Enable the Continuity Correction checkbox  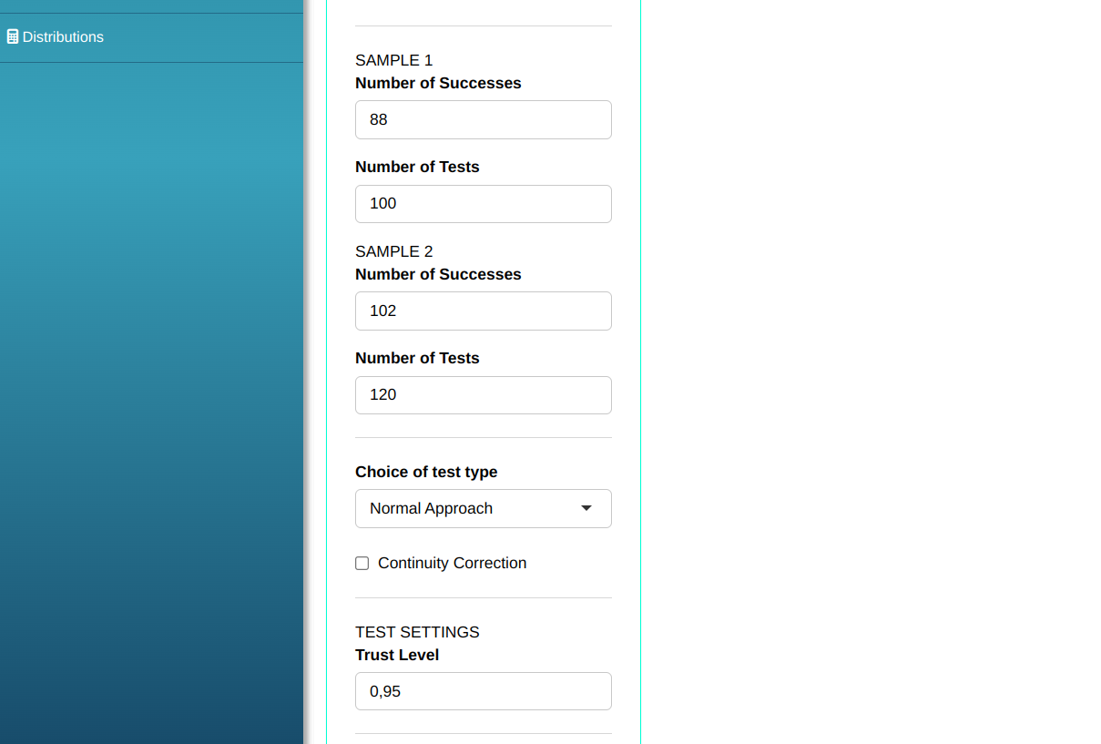pyautogui.click(x=362, y=564)
